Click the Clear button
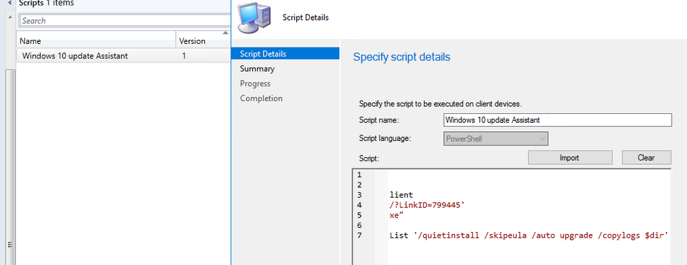 [x=646, y=158]
